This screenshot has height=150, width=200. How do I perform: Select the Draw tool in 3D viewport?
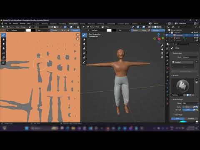[x=84, y=35]
